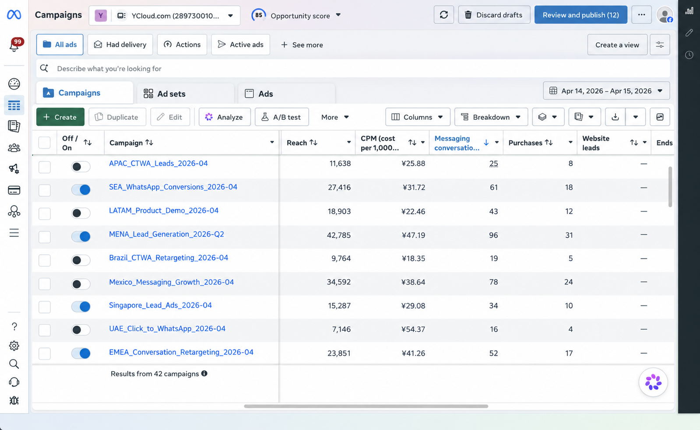Open the Audiences people icon in sidebar
This screenshot has width=700, height=430.
(x=14, y=148)
